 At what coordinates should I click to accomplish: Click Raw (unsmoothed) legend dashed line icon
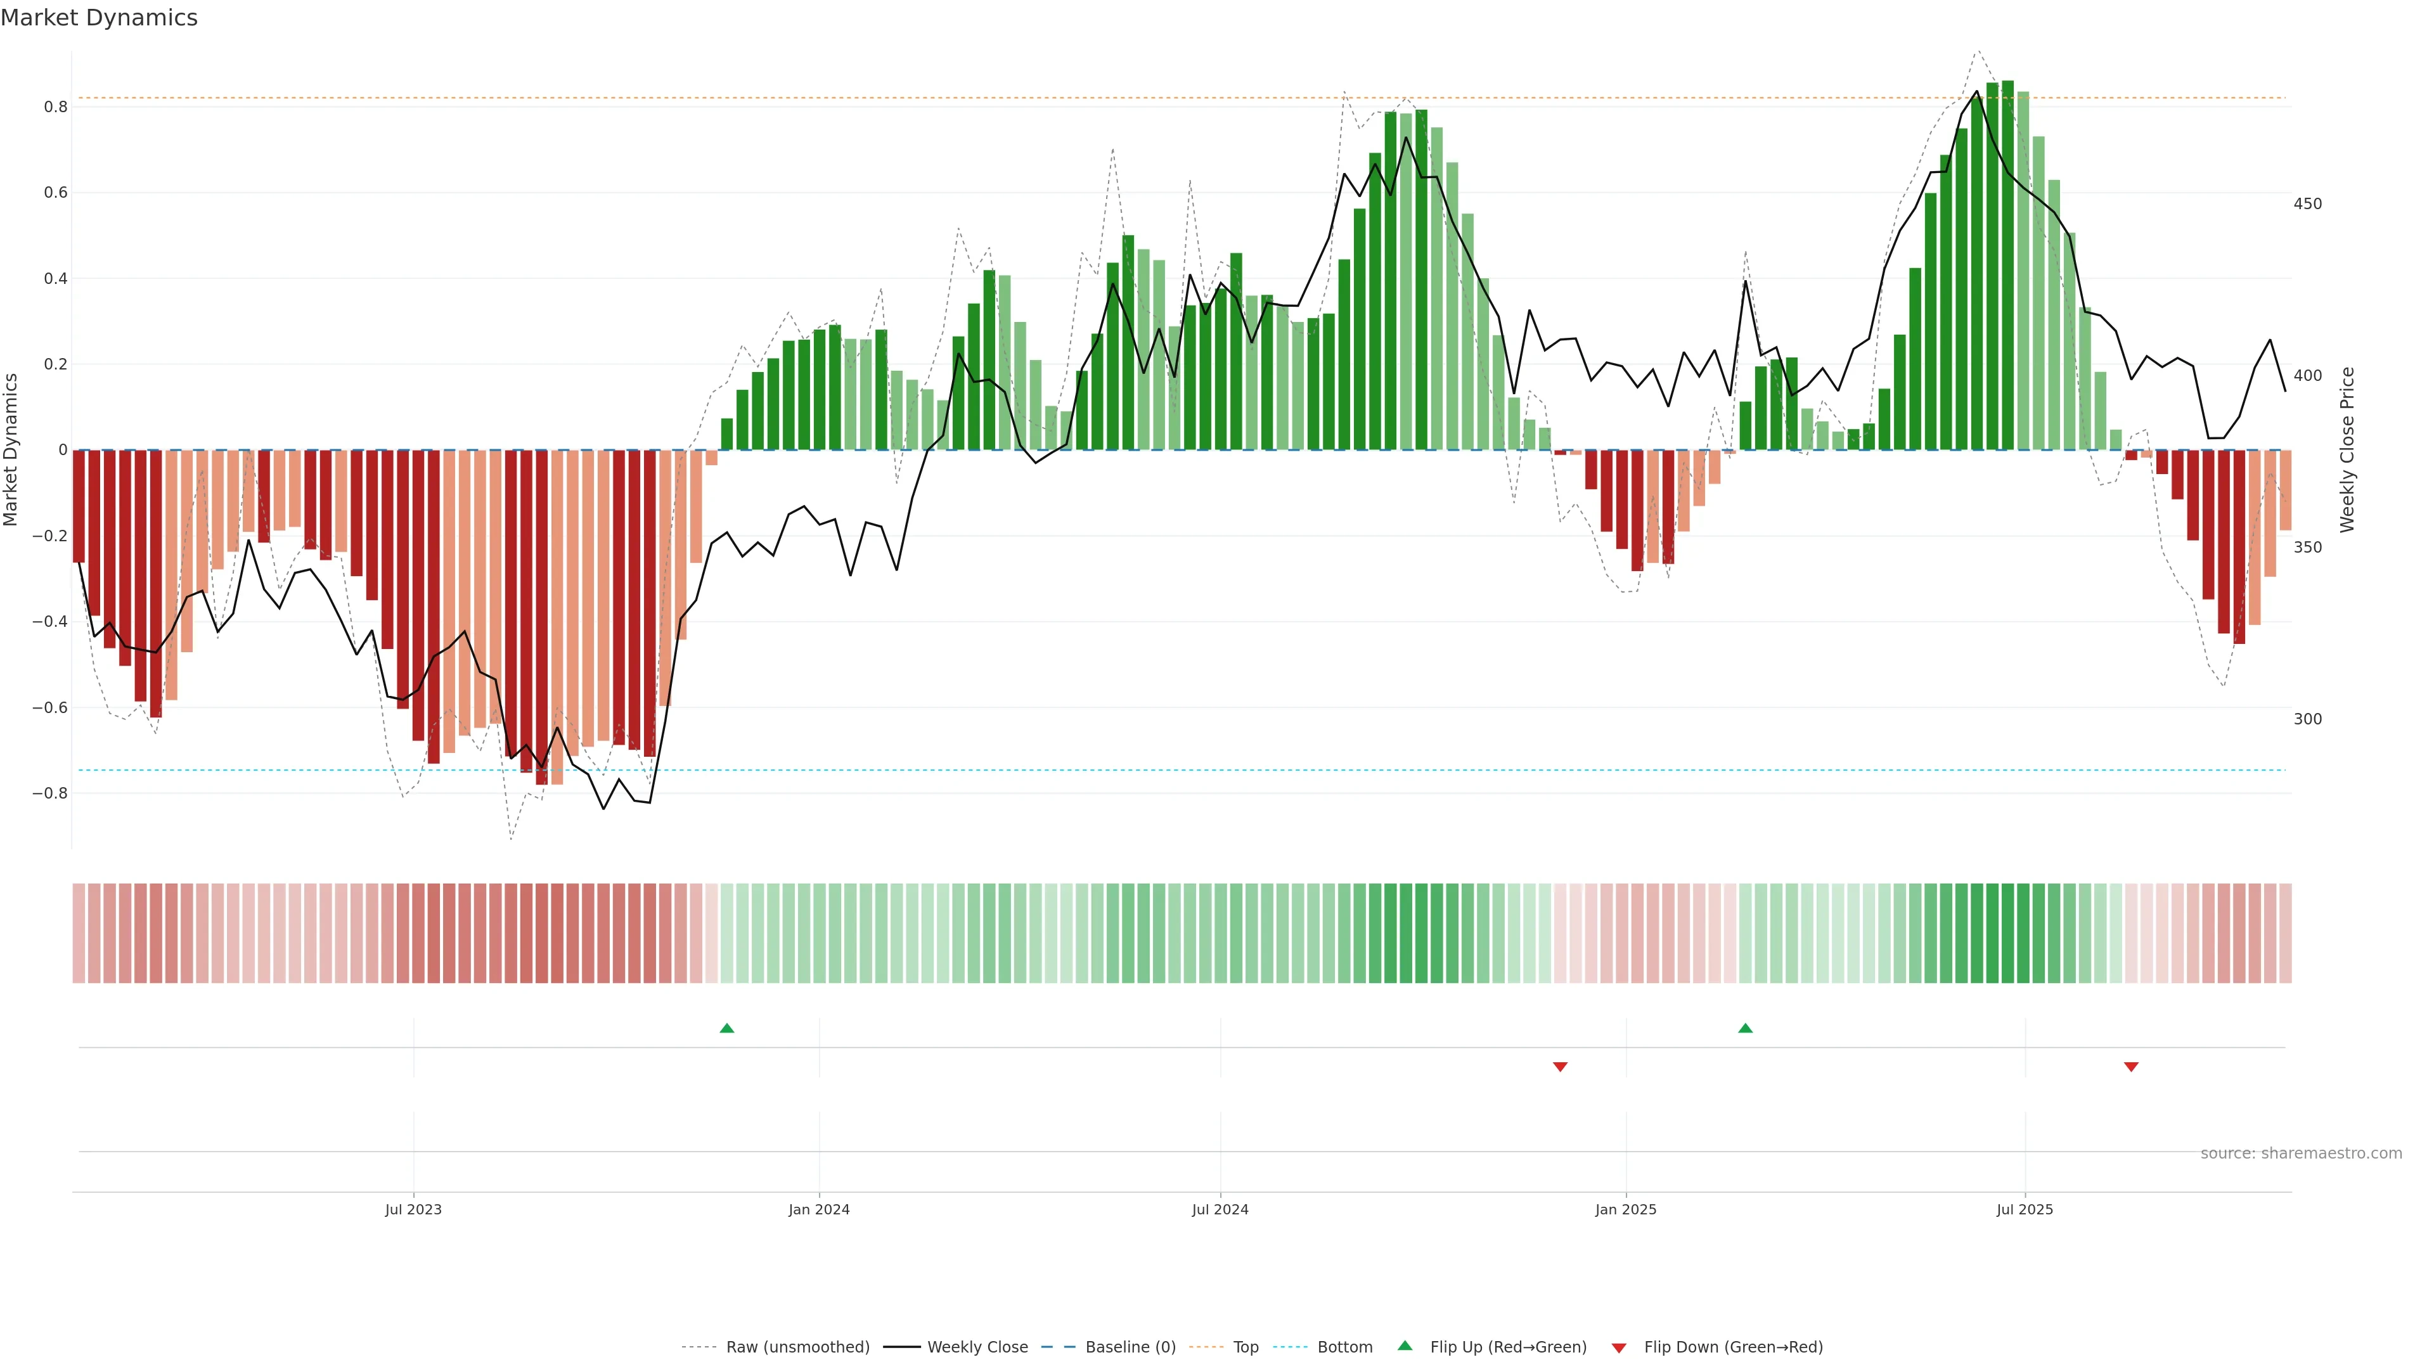[x=699, y=1347]
